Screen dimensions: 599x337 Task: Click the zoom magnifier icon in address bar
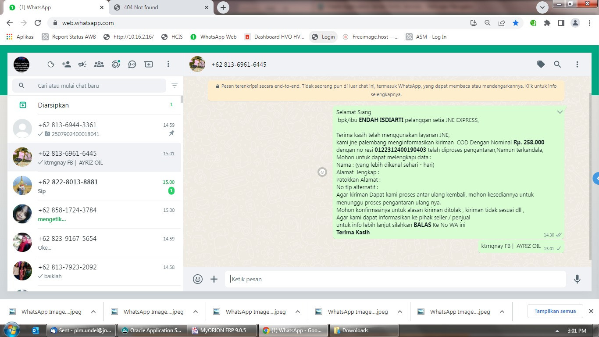tap(488, 23)
